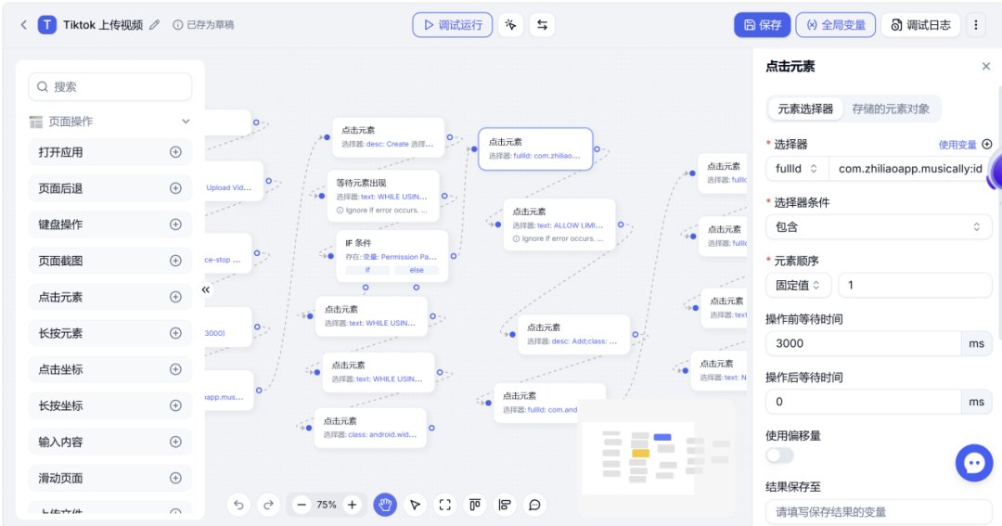
Task: Toggle the 使用偏移量 switch
Action: pos(779,455)
